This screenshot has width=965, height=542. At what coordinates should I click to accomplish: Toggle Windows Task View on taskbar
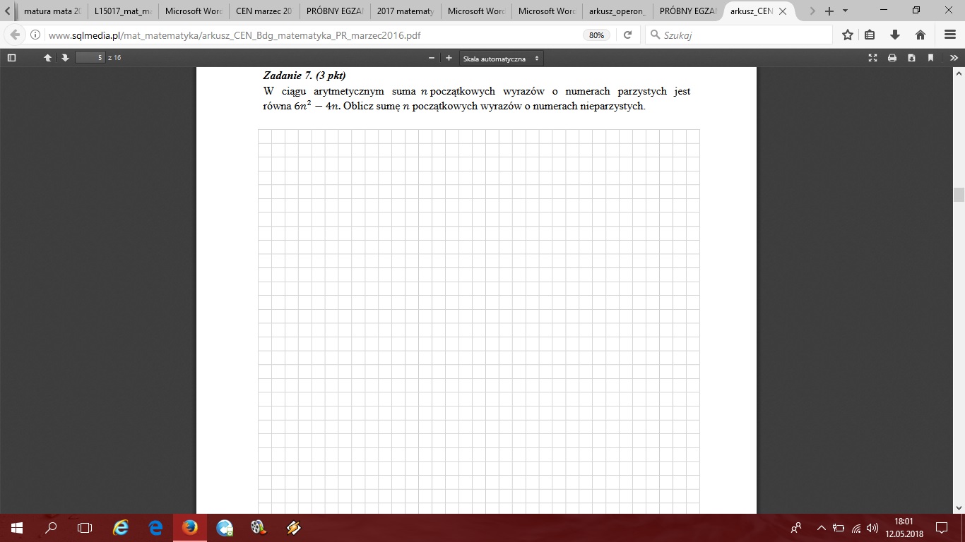(85, 528)
